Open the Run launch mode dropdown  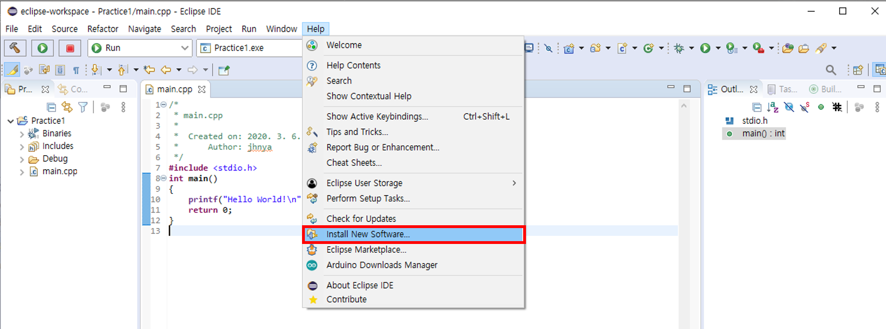(140, 48)
